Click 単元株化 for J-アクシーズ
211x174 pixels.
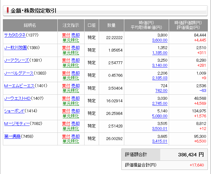point(71,65)
